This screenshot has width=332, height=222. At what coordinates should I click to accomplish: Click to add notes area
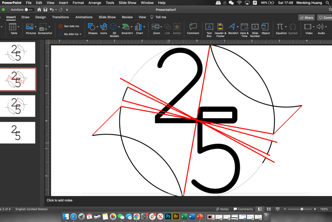[60, 200]
